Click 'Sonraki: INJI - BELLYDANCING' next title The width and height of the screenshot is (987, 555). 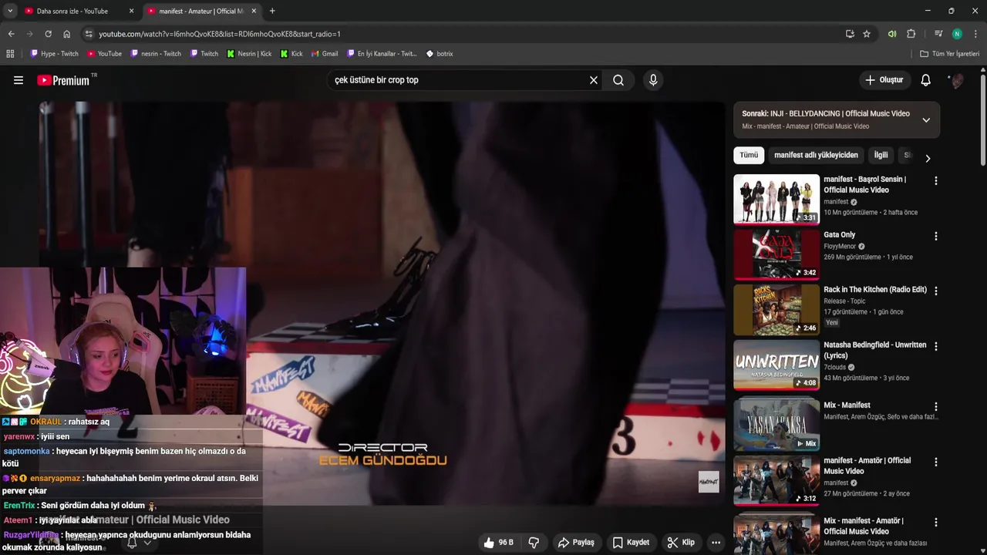click(x=826, y=113)
